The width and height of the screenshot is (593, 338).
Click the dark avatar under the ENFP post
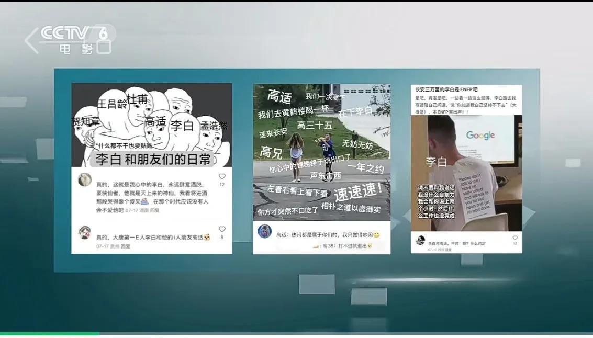(420, 240)
